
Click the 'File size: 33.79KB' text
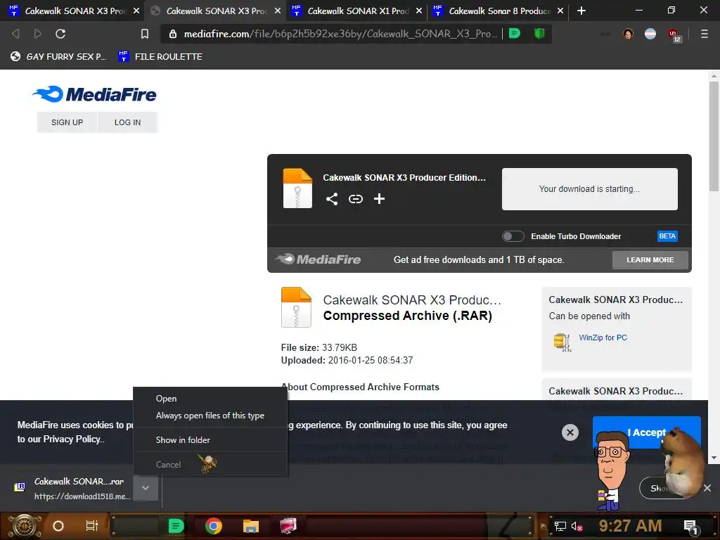tap(319, 347)
